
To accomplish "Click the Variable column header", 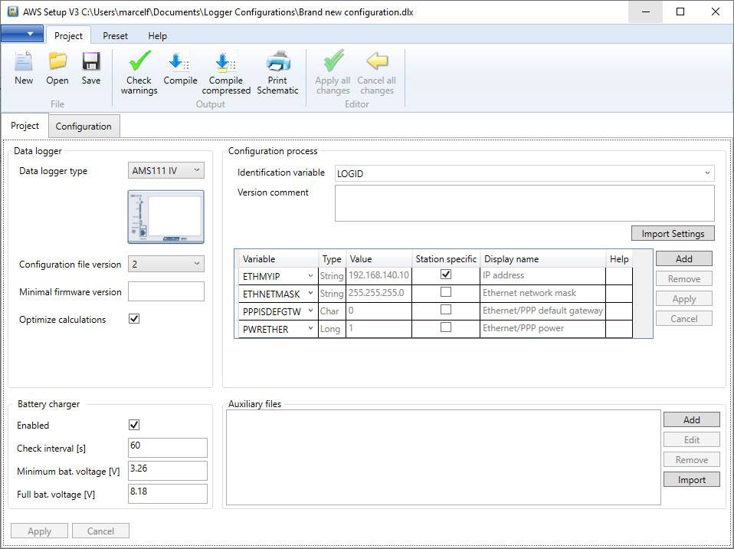I will (x=278, y=259).
